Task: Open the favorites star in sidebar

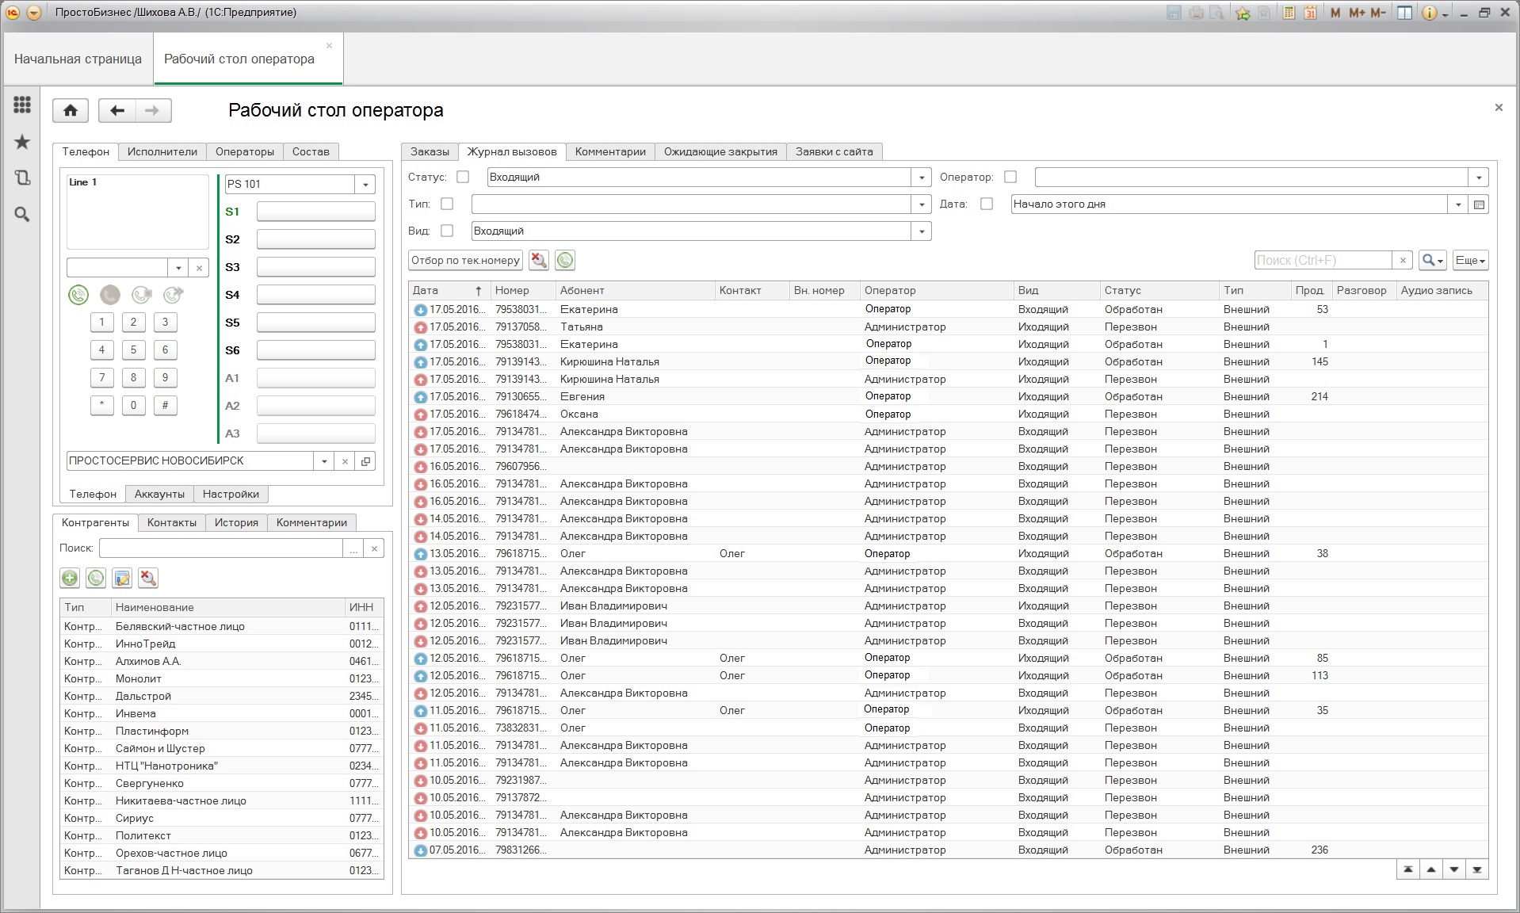Action: click(22, 142)
